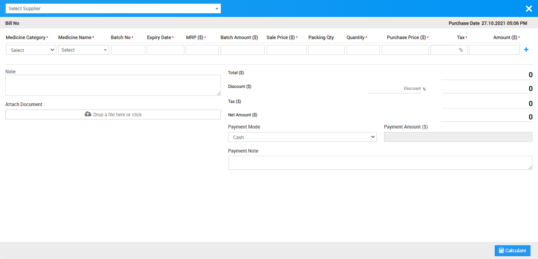Close the purchase dialog with X icon
Viewport: 538px width, 259px height.
coord(529,9)
